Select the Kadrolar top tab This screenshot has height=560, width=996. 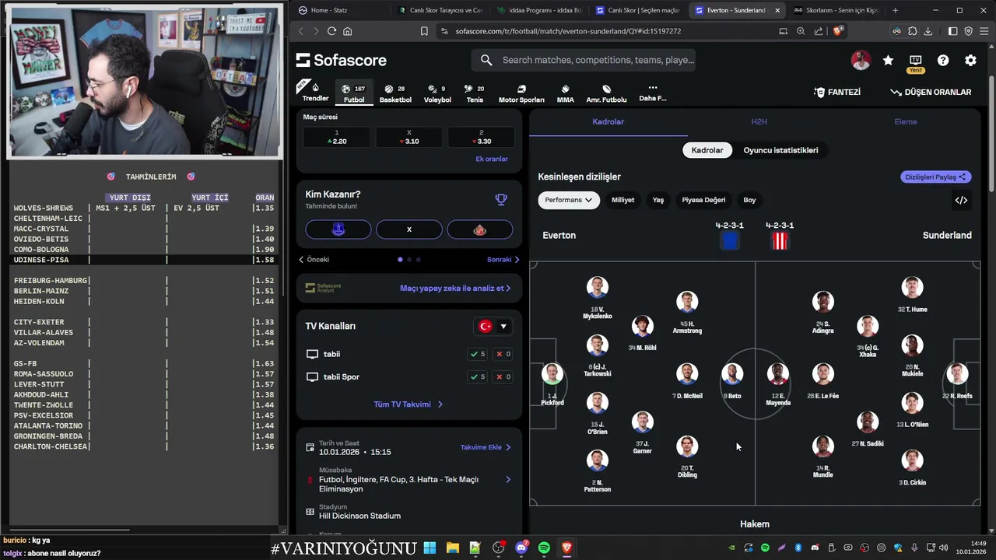pyautogui.click(x=608, y=122)
